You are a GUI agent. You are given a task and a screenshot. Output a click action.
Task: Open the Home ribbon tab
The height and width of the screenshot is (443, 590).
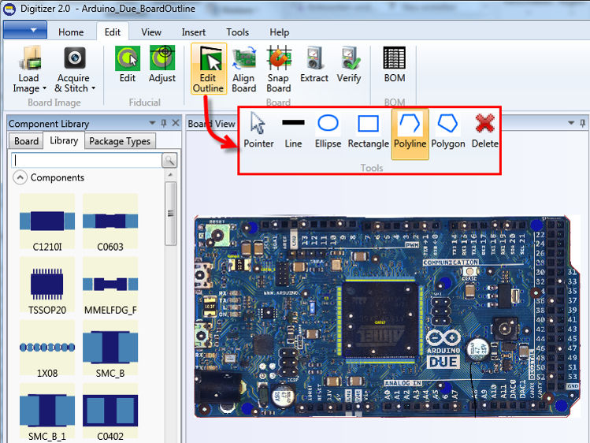click(x=71, y=32)
